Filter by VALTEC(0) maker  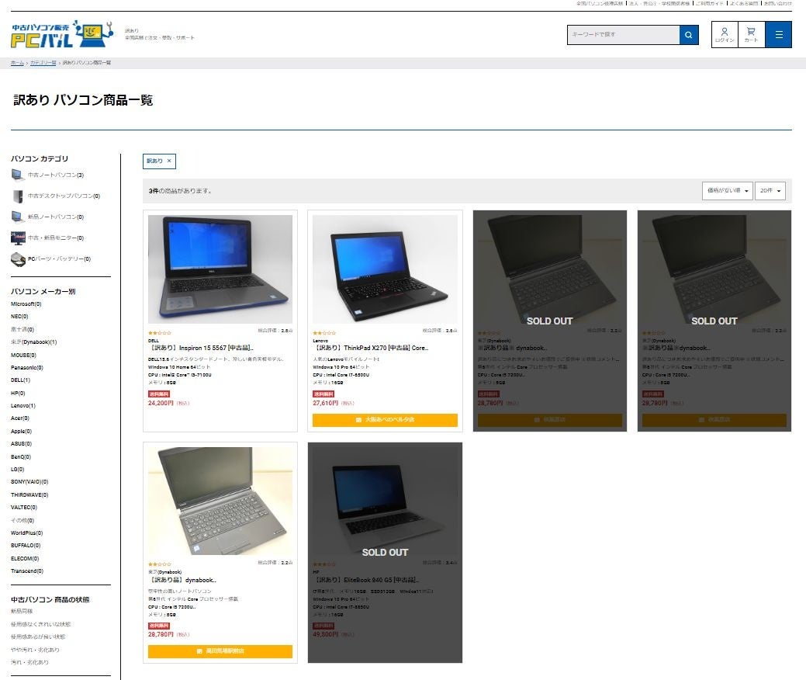pos(24,507)
